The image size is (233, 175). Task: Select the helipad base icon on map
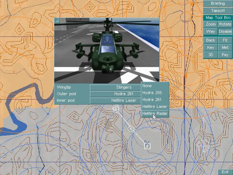click(147, 146)
